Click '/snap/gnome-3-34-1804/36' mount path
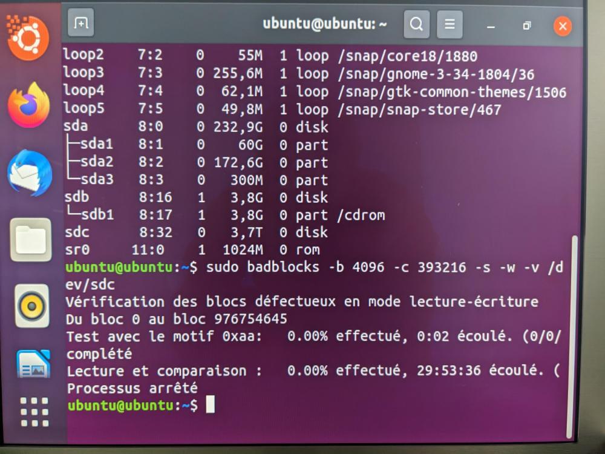 (436, 74)
